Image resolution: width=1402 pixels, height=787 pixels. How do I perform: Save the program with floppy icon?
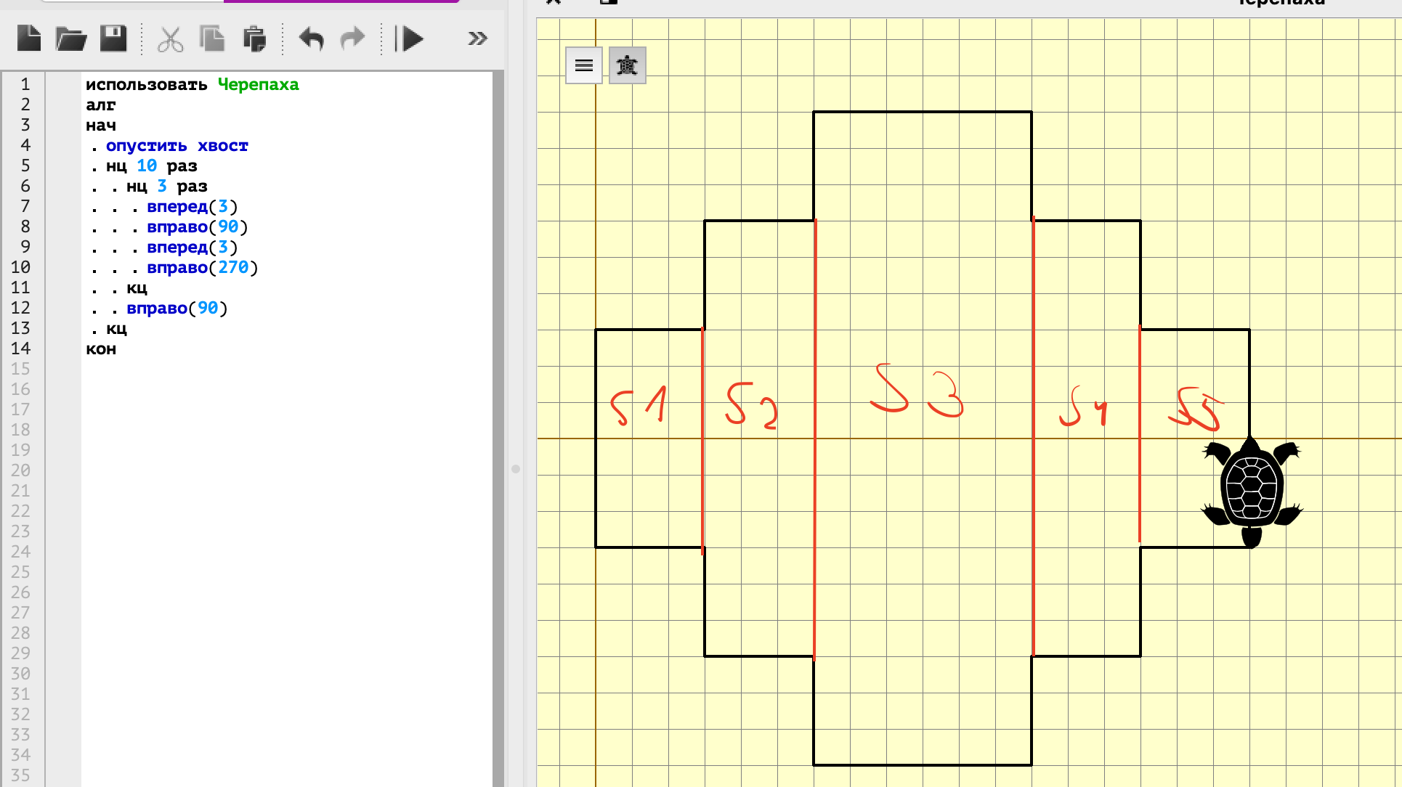(113, 38)
